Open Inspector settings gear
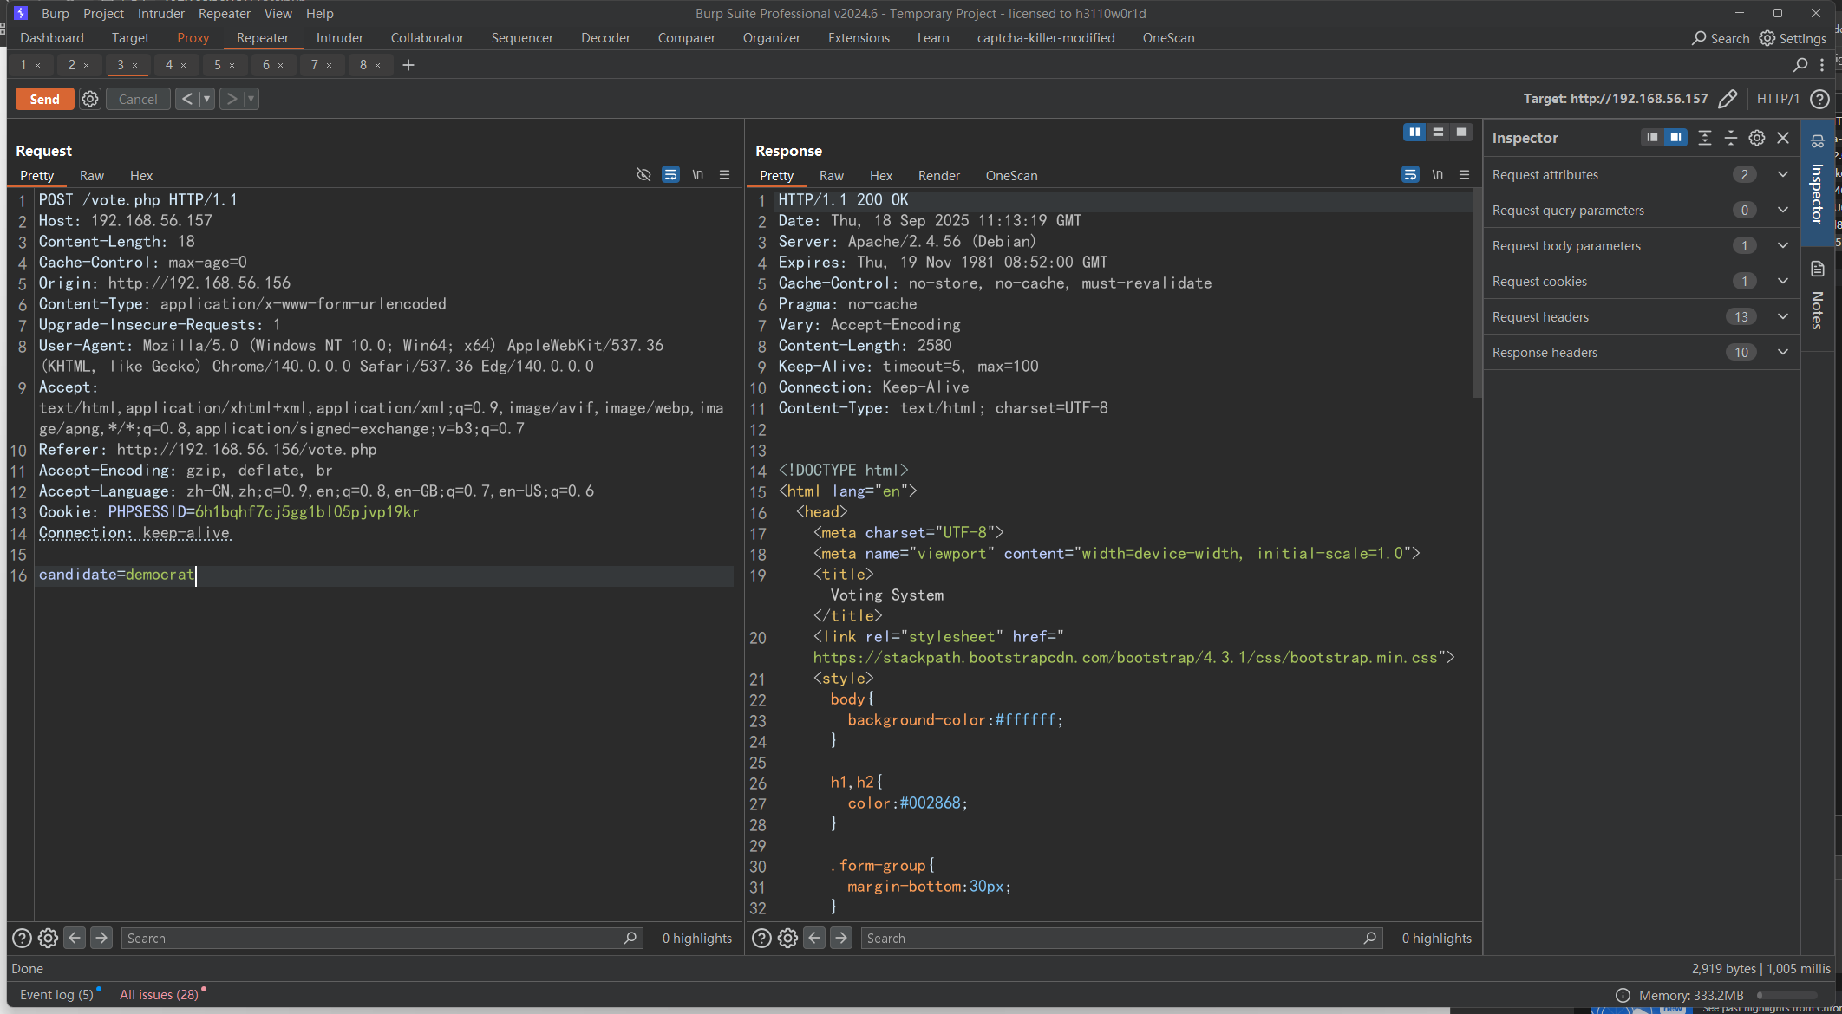The height and width of the screenshot is (1014, 1842). [1757, 138]
